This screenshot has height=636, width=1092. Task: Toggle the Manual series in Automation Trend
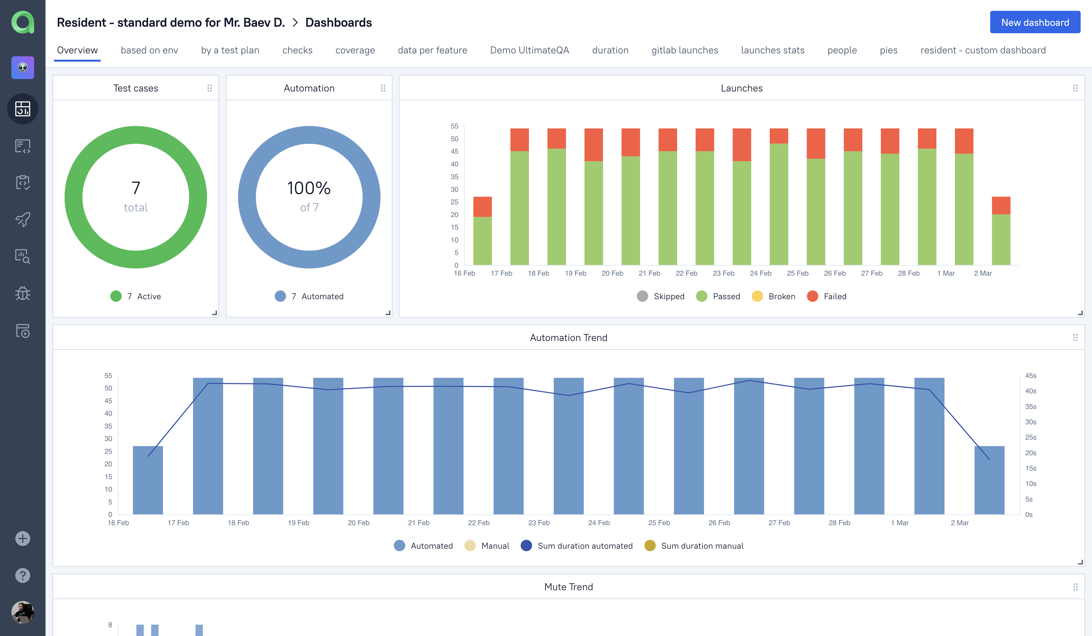point(487,546)
